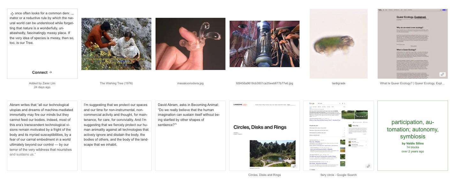
Task: Open the text block quoting Becoming Animal
Action: (190, 136)
